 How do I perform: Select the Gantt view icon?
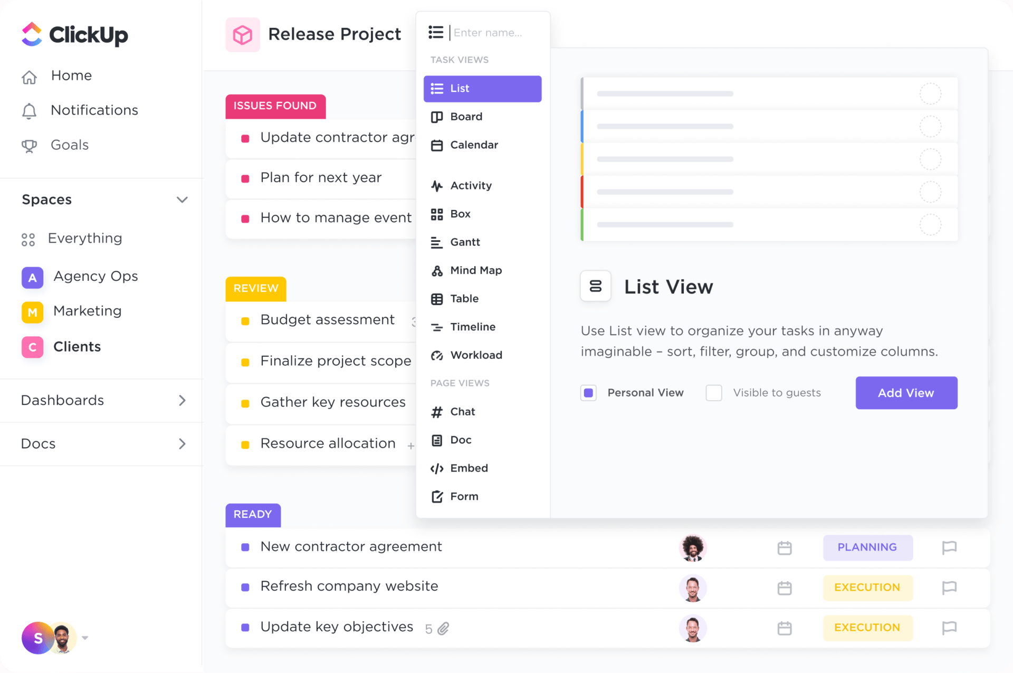(437, 242)
